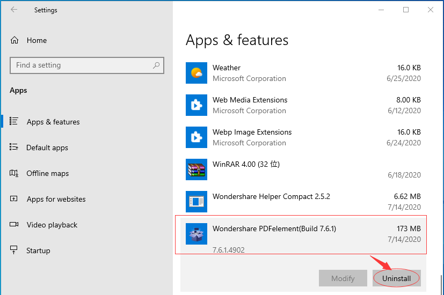Open Video playback settings
The width and height of the screenshot is (444, 295).
pos(52,225)
